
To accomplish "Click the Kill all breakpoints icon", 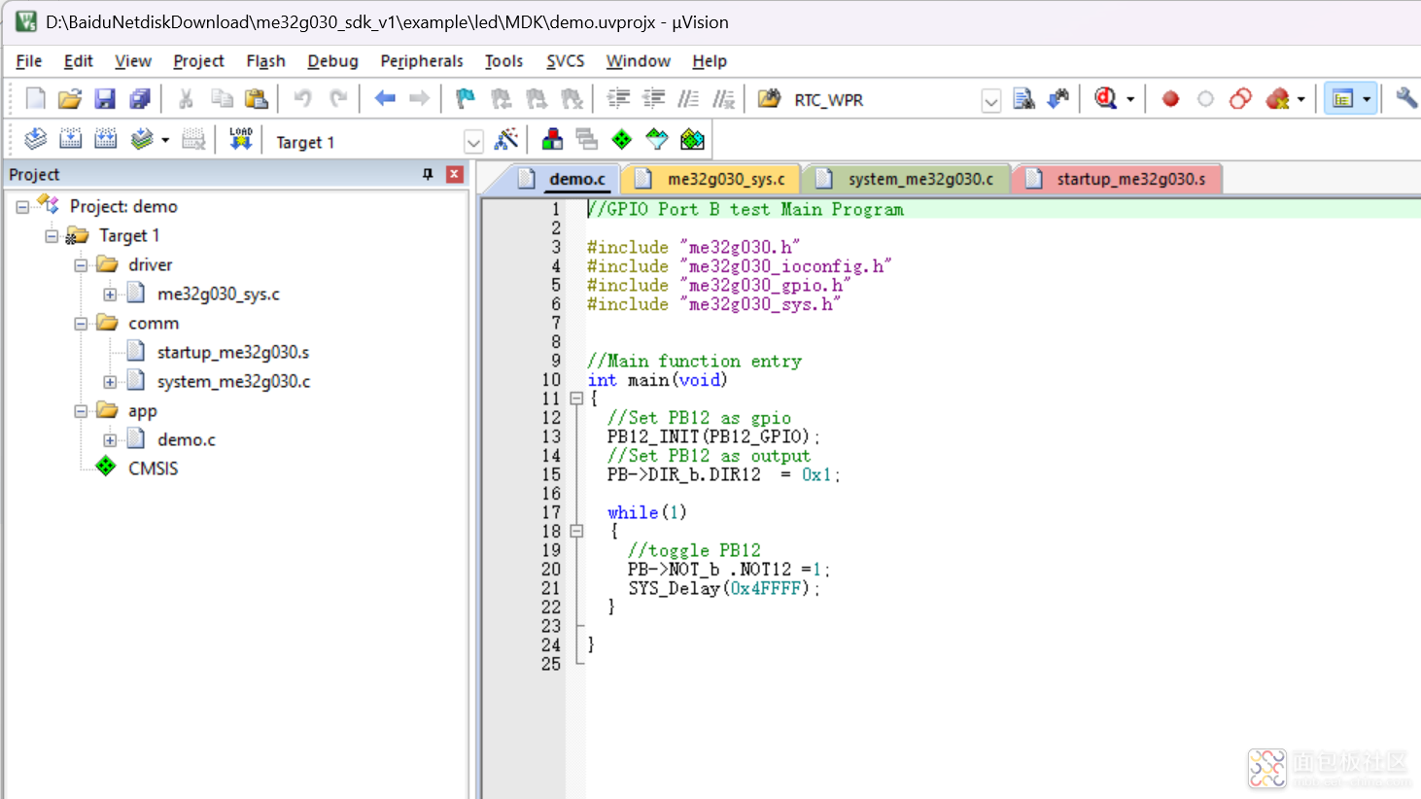I will [x=1277, y=98].
